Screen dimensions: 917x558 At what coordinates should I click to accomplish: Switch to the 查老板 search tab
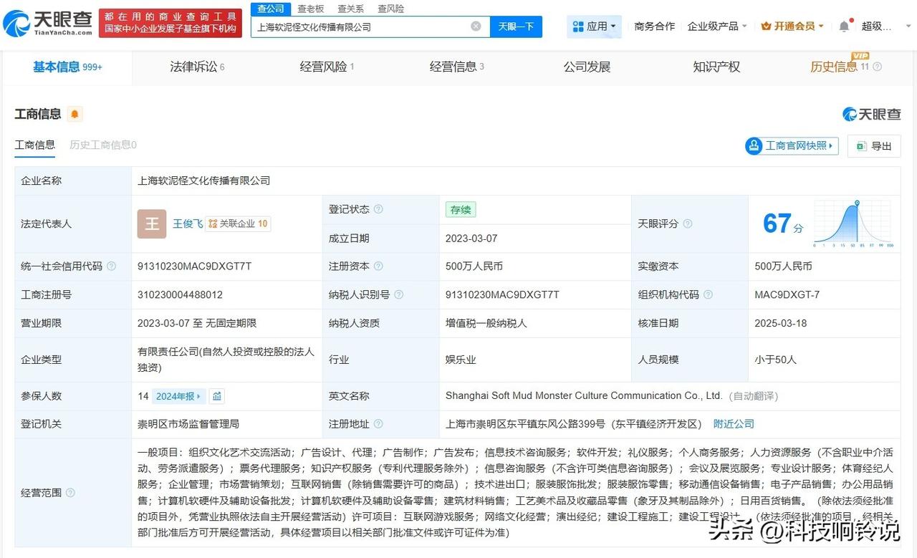311,9
